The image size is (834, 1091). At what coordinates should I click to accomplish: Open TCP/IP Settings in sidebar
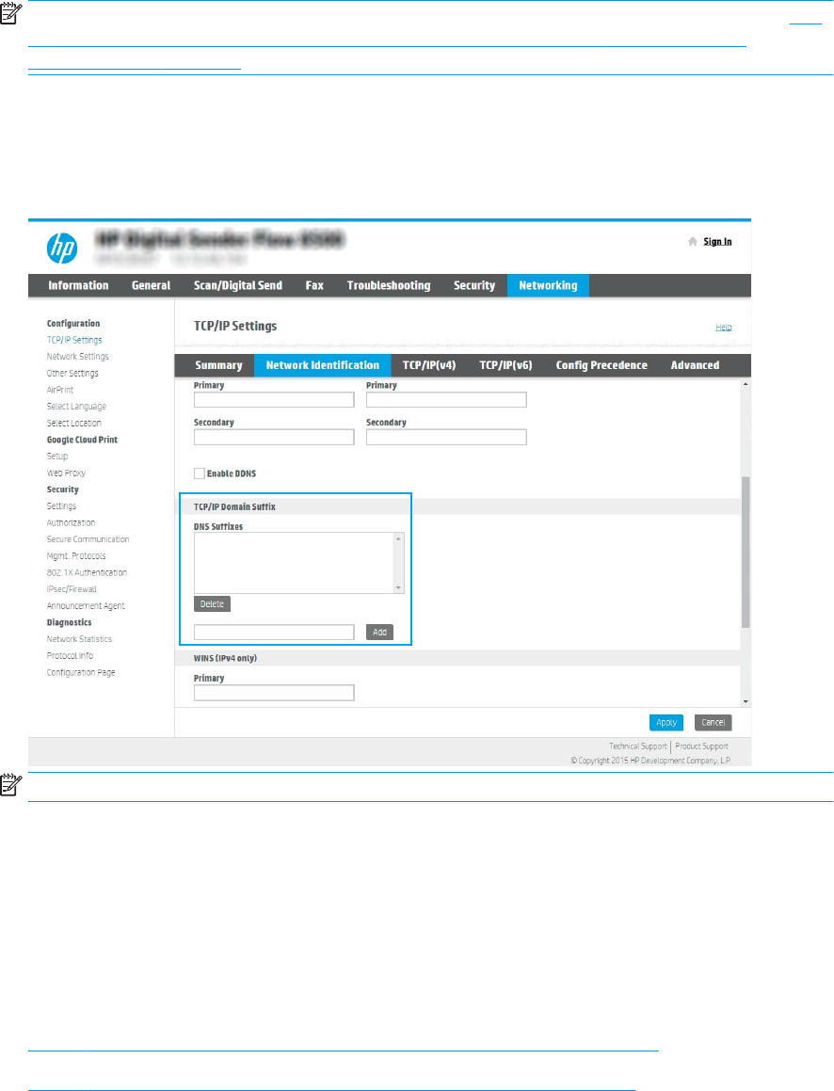coord(74,340)
